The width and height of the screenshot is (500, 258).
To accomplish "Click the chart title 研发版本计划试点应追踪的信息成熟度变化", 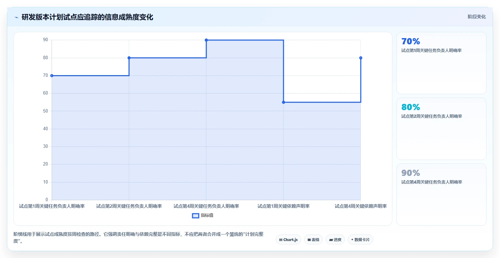I will pyautogui.click(x=87, y=17).
